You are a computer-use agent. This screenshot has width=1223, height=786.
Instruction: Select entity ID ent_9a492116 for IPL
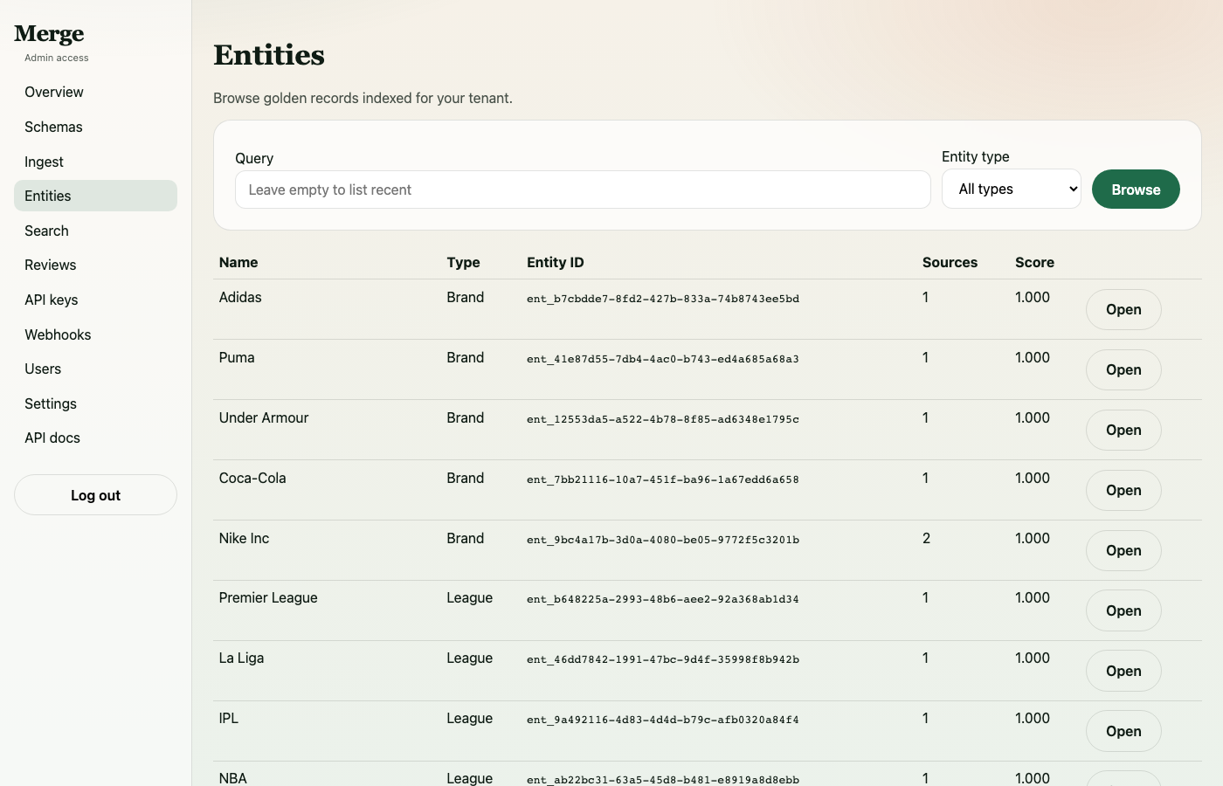point(663,720)
